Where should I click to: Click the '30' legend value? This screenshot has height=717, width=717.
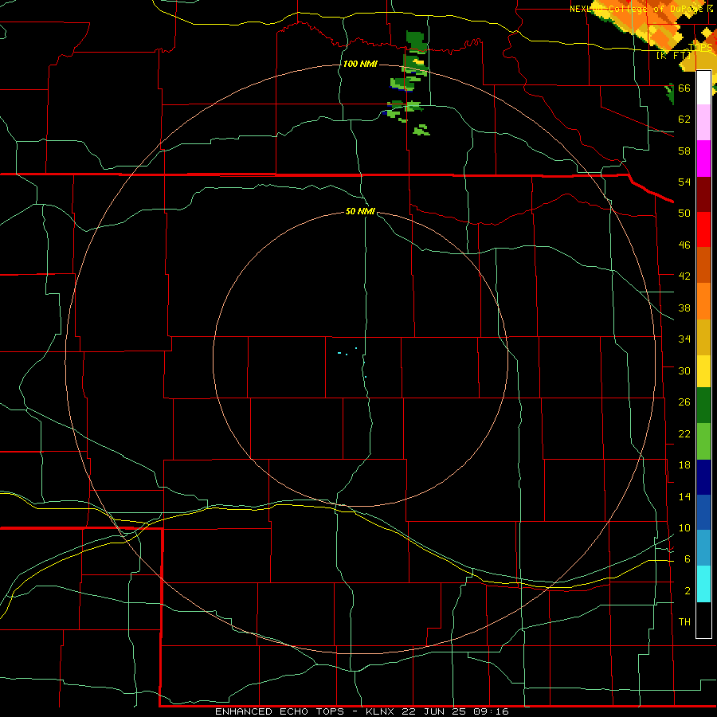pyautogui.click(x=684, y=370)
